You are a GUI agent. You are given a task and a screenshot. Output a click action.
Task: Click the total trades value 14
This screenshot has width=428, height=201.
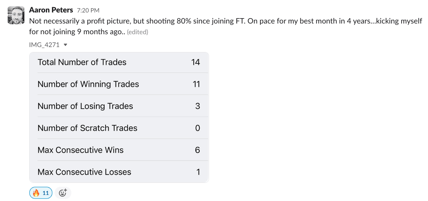pos(195,62)
